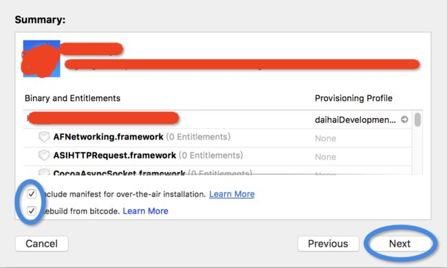Click the app icon thumbnail in Summary
This screenshot has height=268, width=447.
(x=42, y=58)
